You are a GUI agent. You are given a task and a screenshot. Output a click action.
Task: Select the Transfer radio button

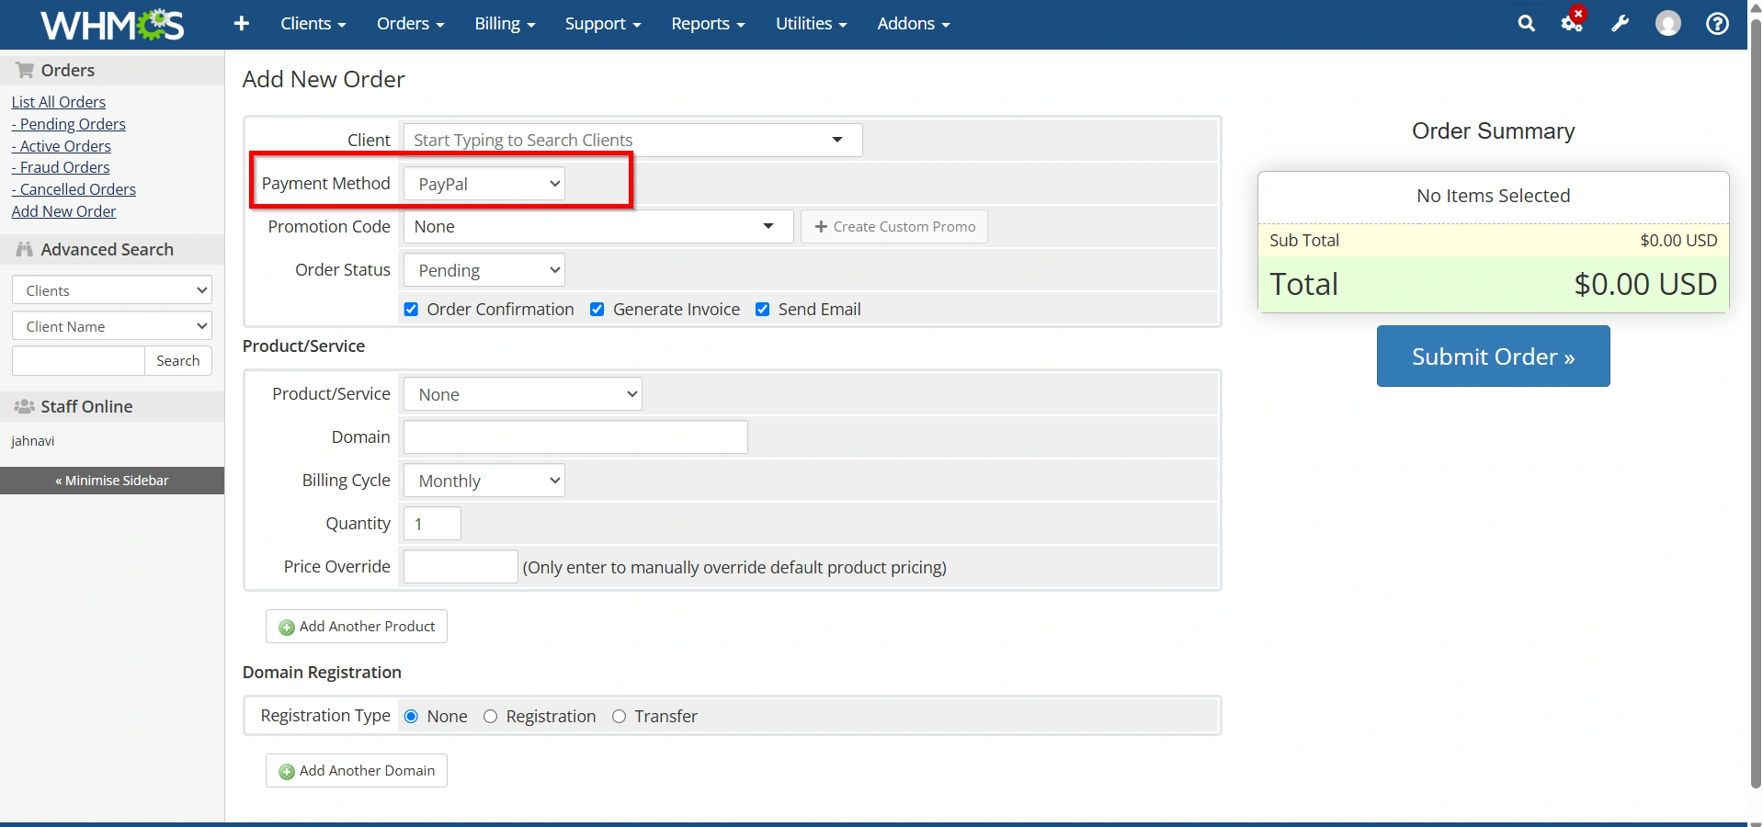click(x=619, y=717)
